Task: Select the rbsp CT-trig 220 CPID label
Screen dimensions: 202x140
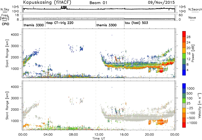Action: 60,23
